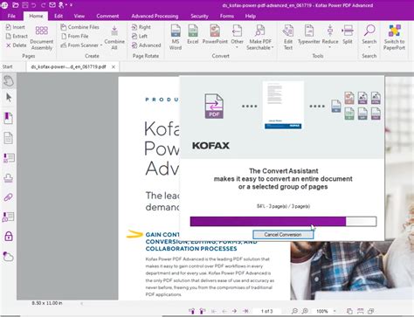Screen dimensions: 414x317
Task: Select the Edit Text tool
Action: 288,38
